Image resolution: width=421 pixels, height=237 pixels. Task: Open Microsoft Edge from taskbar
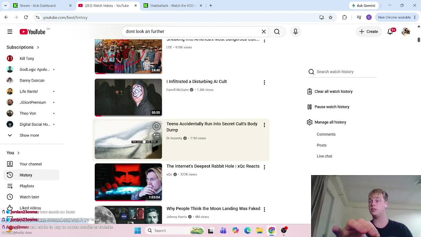coord(247,231)
